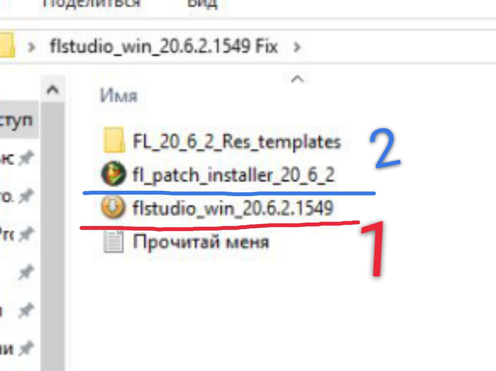Click the second pin icon in sidebar
This screenshot has height=371, width=496.
point(26,196)
